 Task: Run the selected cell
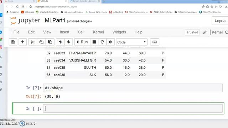(x=82, y=42)
